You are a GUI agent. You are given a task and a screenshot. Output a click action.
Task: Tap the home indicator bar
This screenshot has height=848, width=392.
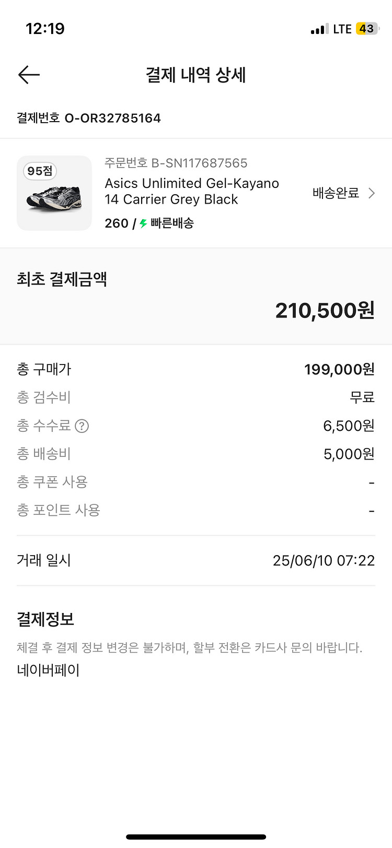point(196,837)
